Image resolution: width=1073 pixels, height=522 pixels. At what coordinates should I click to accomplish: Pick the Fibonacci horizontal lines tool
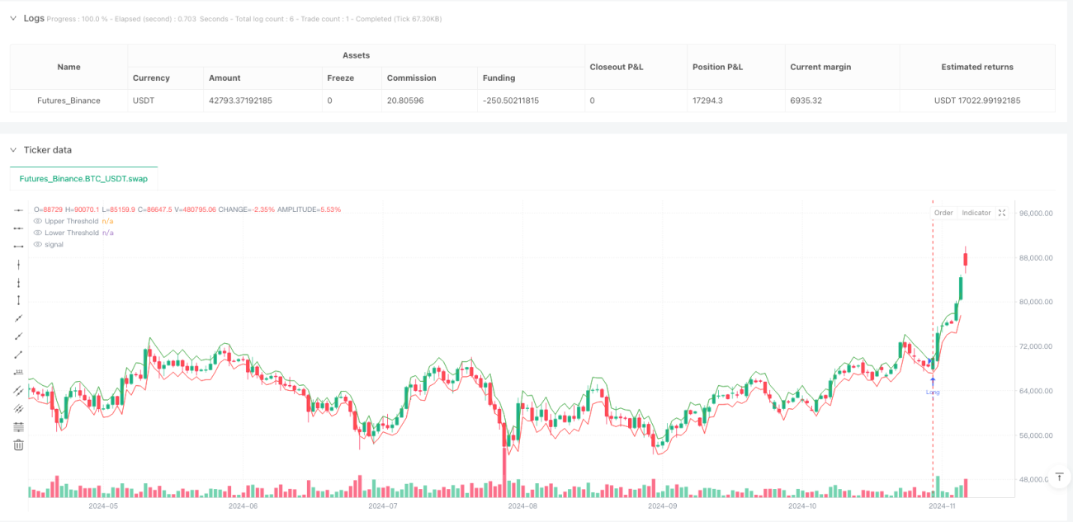(x=19, y=427)
